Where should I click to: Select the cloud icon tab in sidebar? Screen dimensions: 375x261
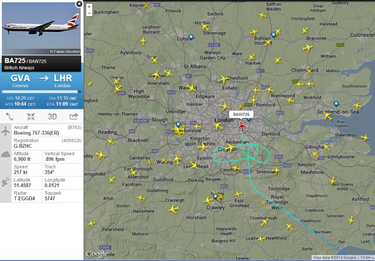tap(6, 155)
